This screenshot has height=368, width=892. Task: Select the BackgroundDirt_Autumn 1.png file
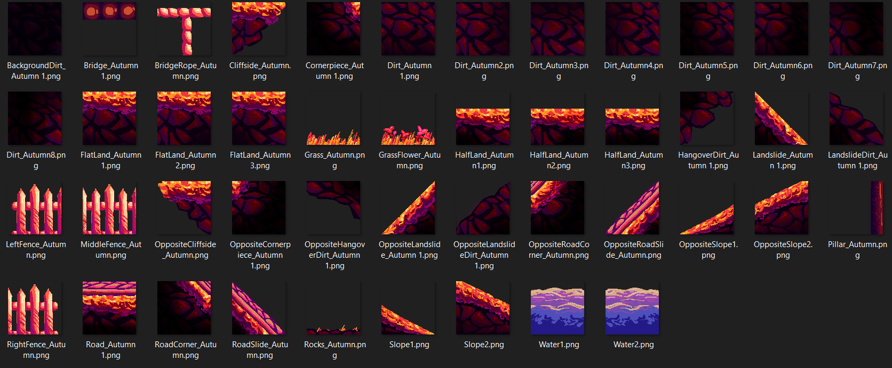[x=35, y=29]
